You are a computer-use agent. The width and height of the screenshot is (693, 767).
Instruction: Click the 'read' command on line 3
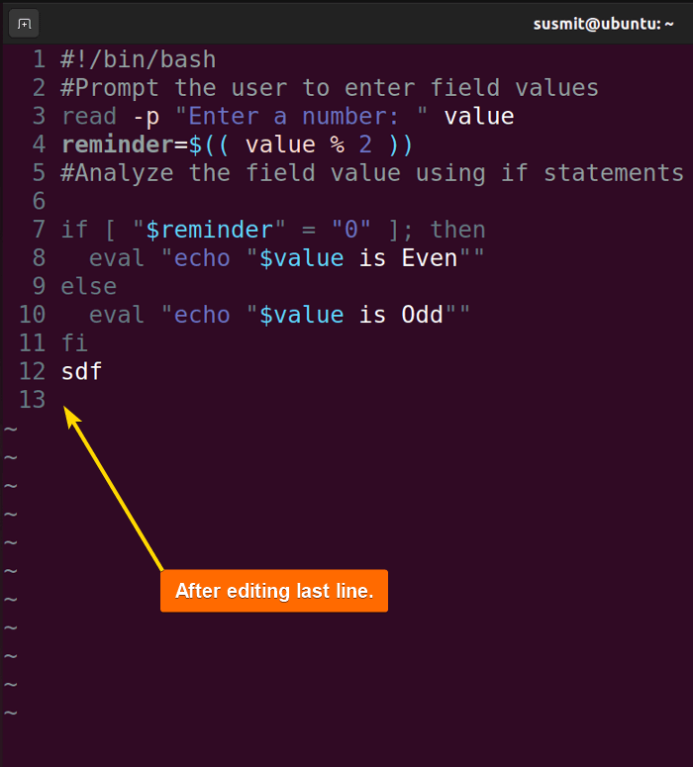[x=88, y=117]
